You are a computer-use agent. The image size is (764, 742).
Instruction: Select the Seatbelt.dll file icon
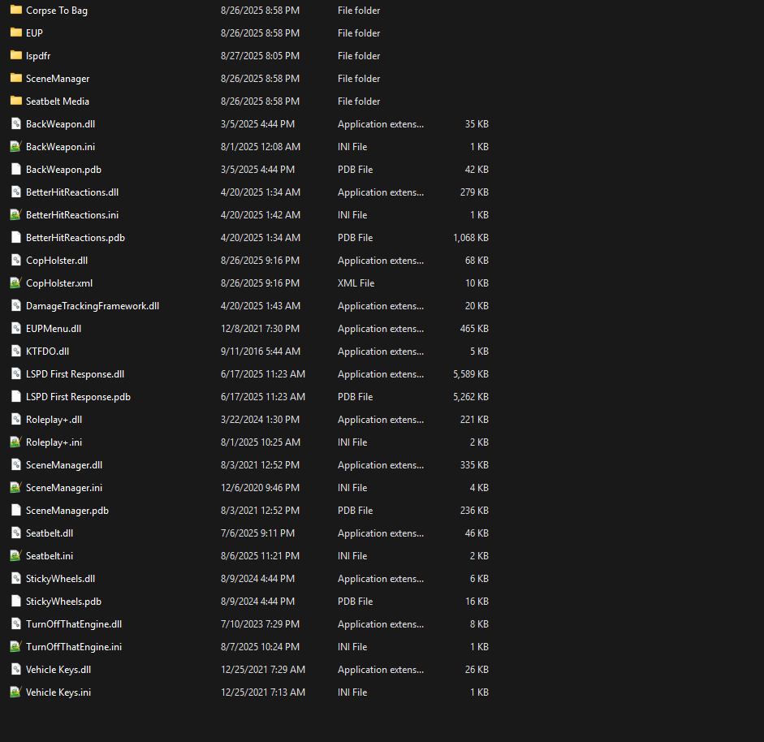16,533
